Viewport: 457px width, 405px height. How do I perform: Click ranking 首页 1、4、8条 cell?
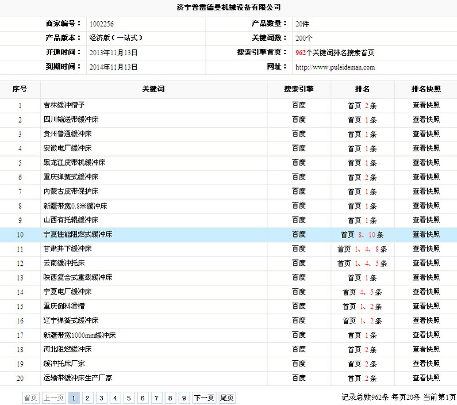(x=362, y=249)
